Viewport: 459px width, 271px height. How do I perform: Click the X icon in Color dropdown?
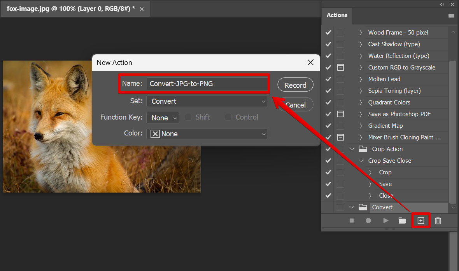155,134
